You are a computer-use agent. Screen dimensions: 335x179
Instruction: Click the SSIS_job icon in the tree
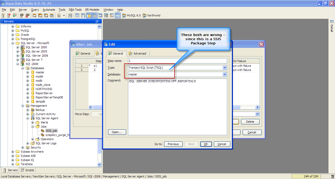(x=42, y=131)
